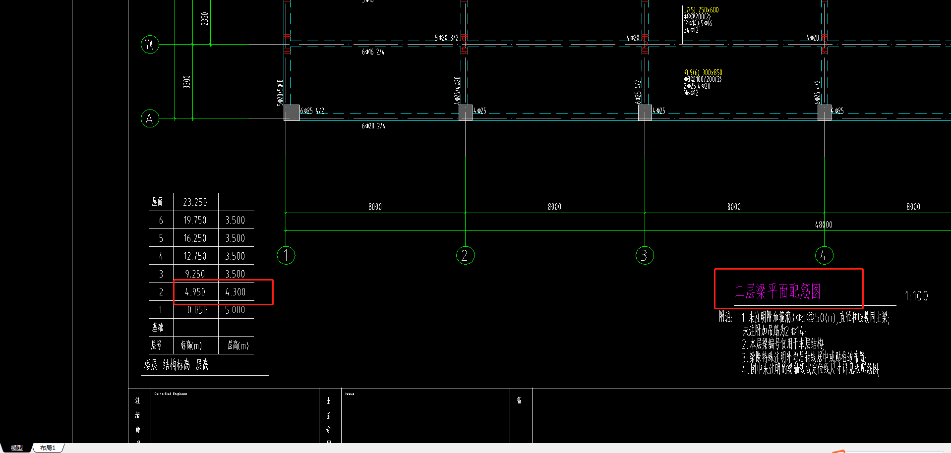Viewport: 951px width, 453px height.
Task: Click the 3.500 height in row 6
Action: [235, 220]
